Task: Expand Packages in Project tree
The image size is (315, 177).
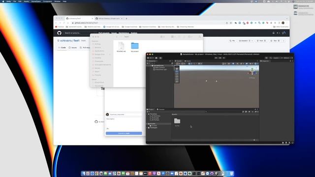Action: tap(147, 128)
